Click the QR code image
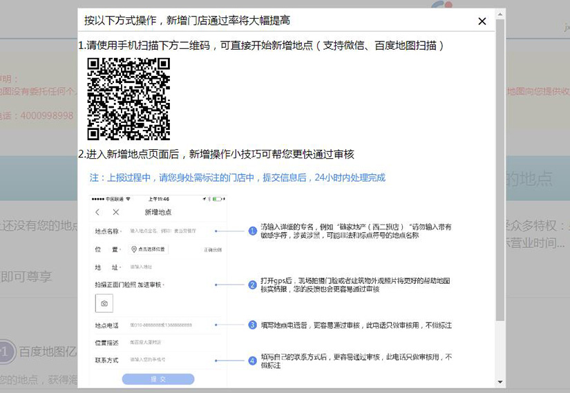 pyautogui.click(x=129, y=99)
